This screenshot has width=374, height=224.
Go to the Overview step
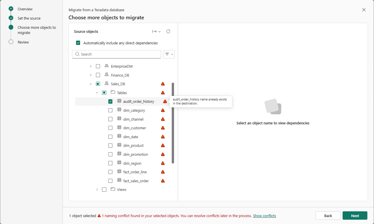(x=25, y=9)
